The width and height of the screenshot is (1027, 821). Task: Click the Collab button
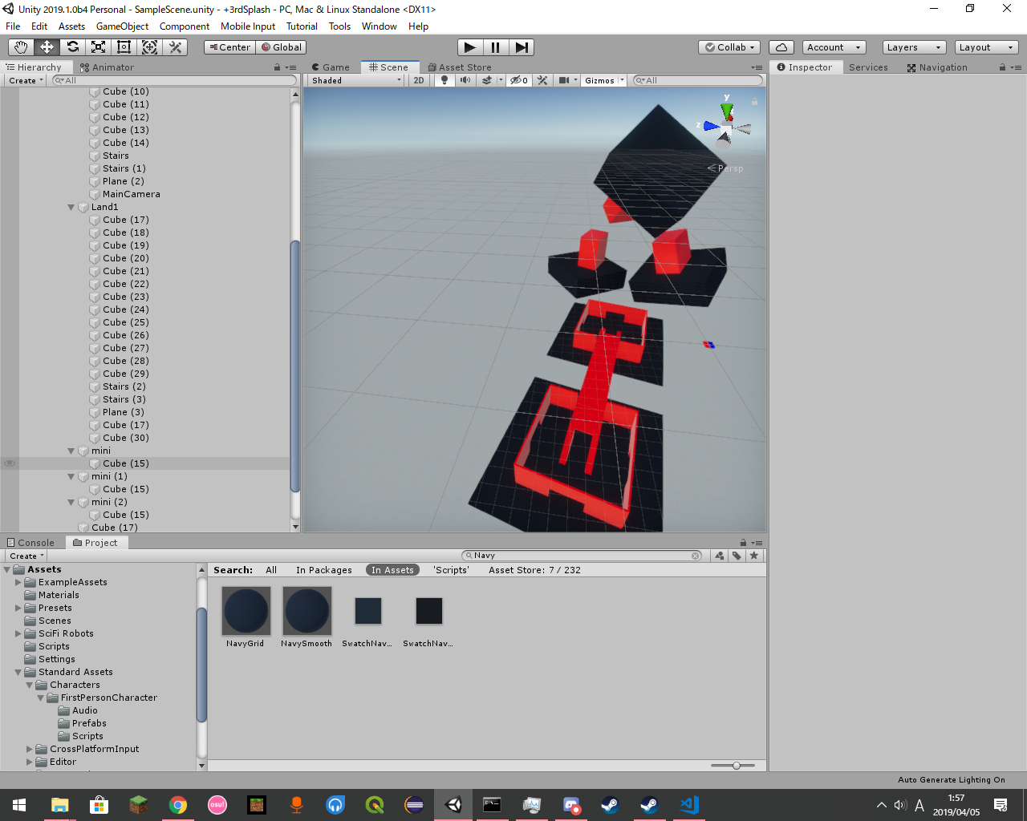point(730,47)
